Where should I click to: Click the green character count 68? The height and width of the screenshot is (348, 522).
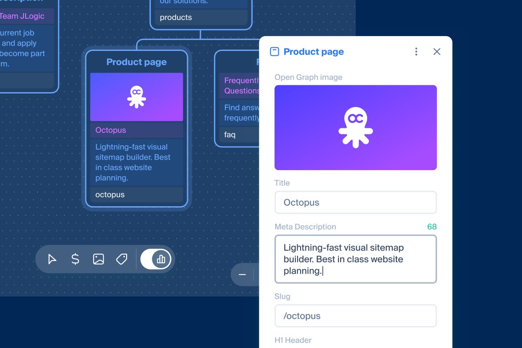[432, 227]
